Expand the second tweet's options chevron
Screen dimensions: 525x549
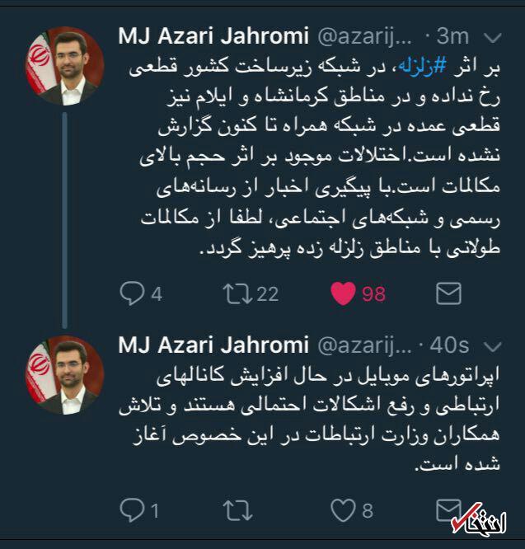[493, 346]
